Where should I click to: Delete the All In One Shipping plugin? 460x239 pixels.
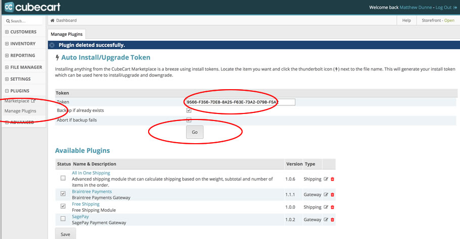[333, 179]
